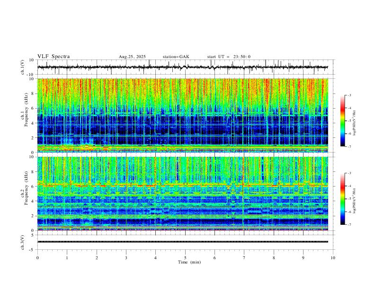Click time axis tick label "9"

coord(303,258)
